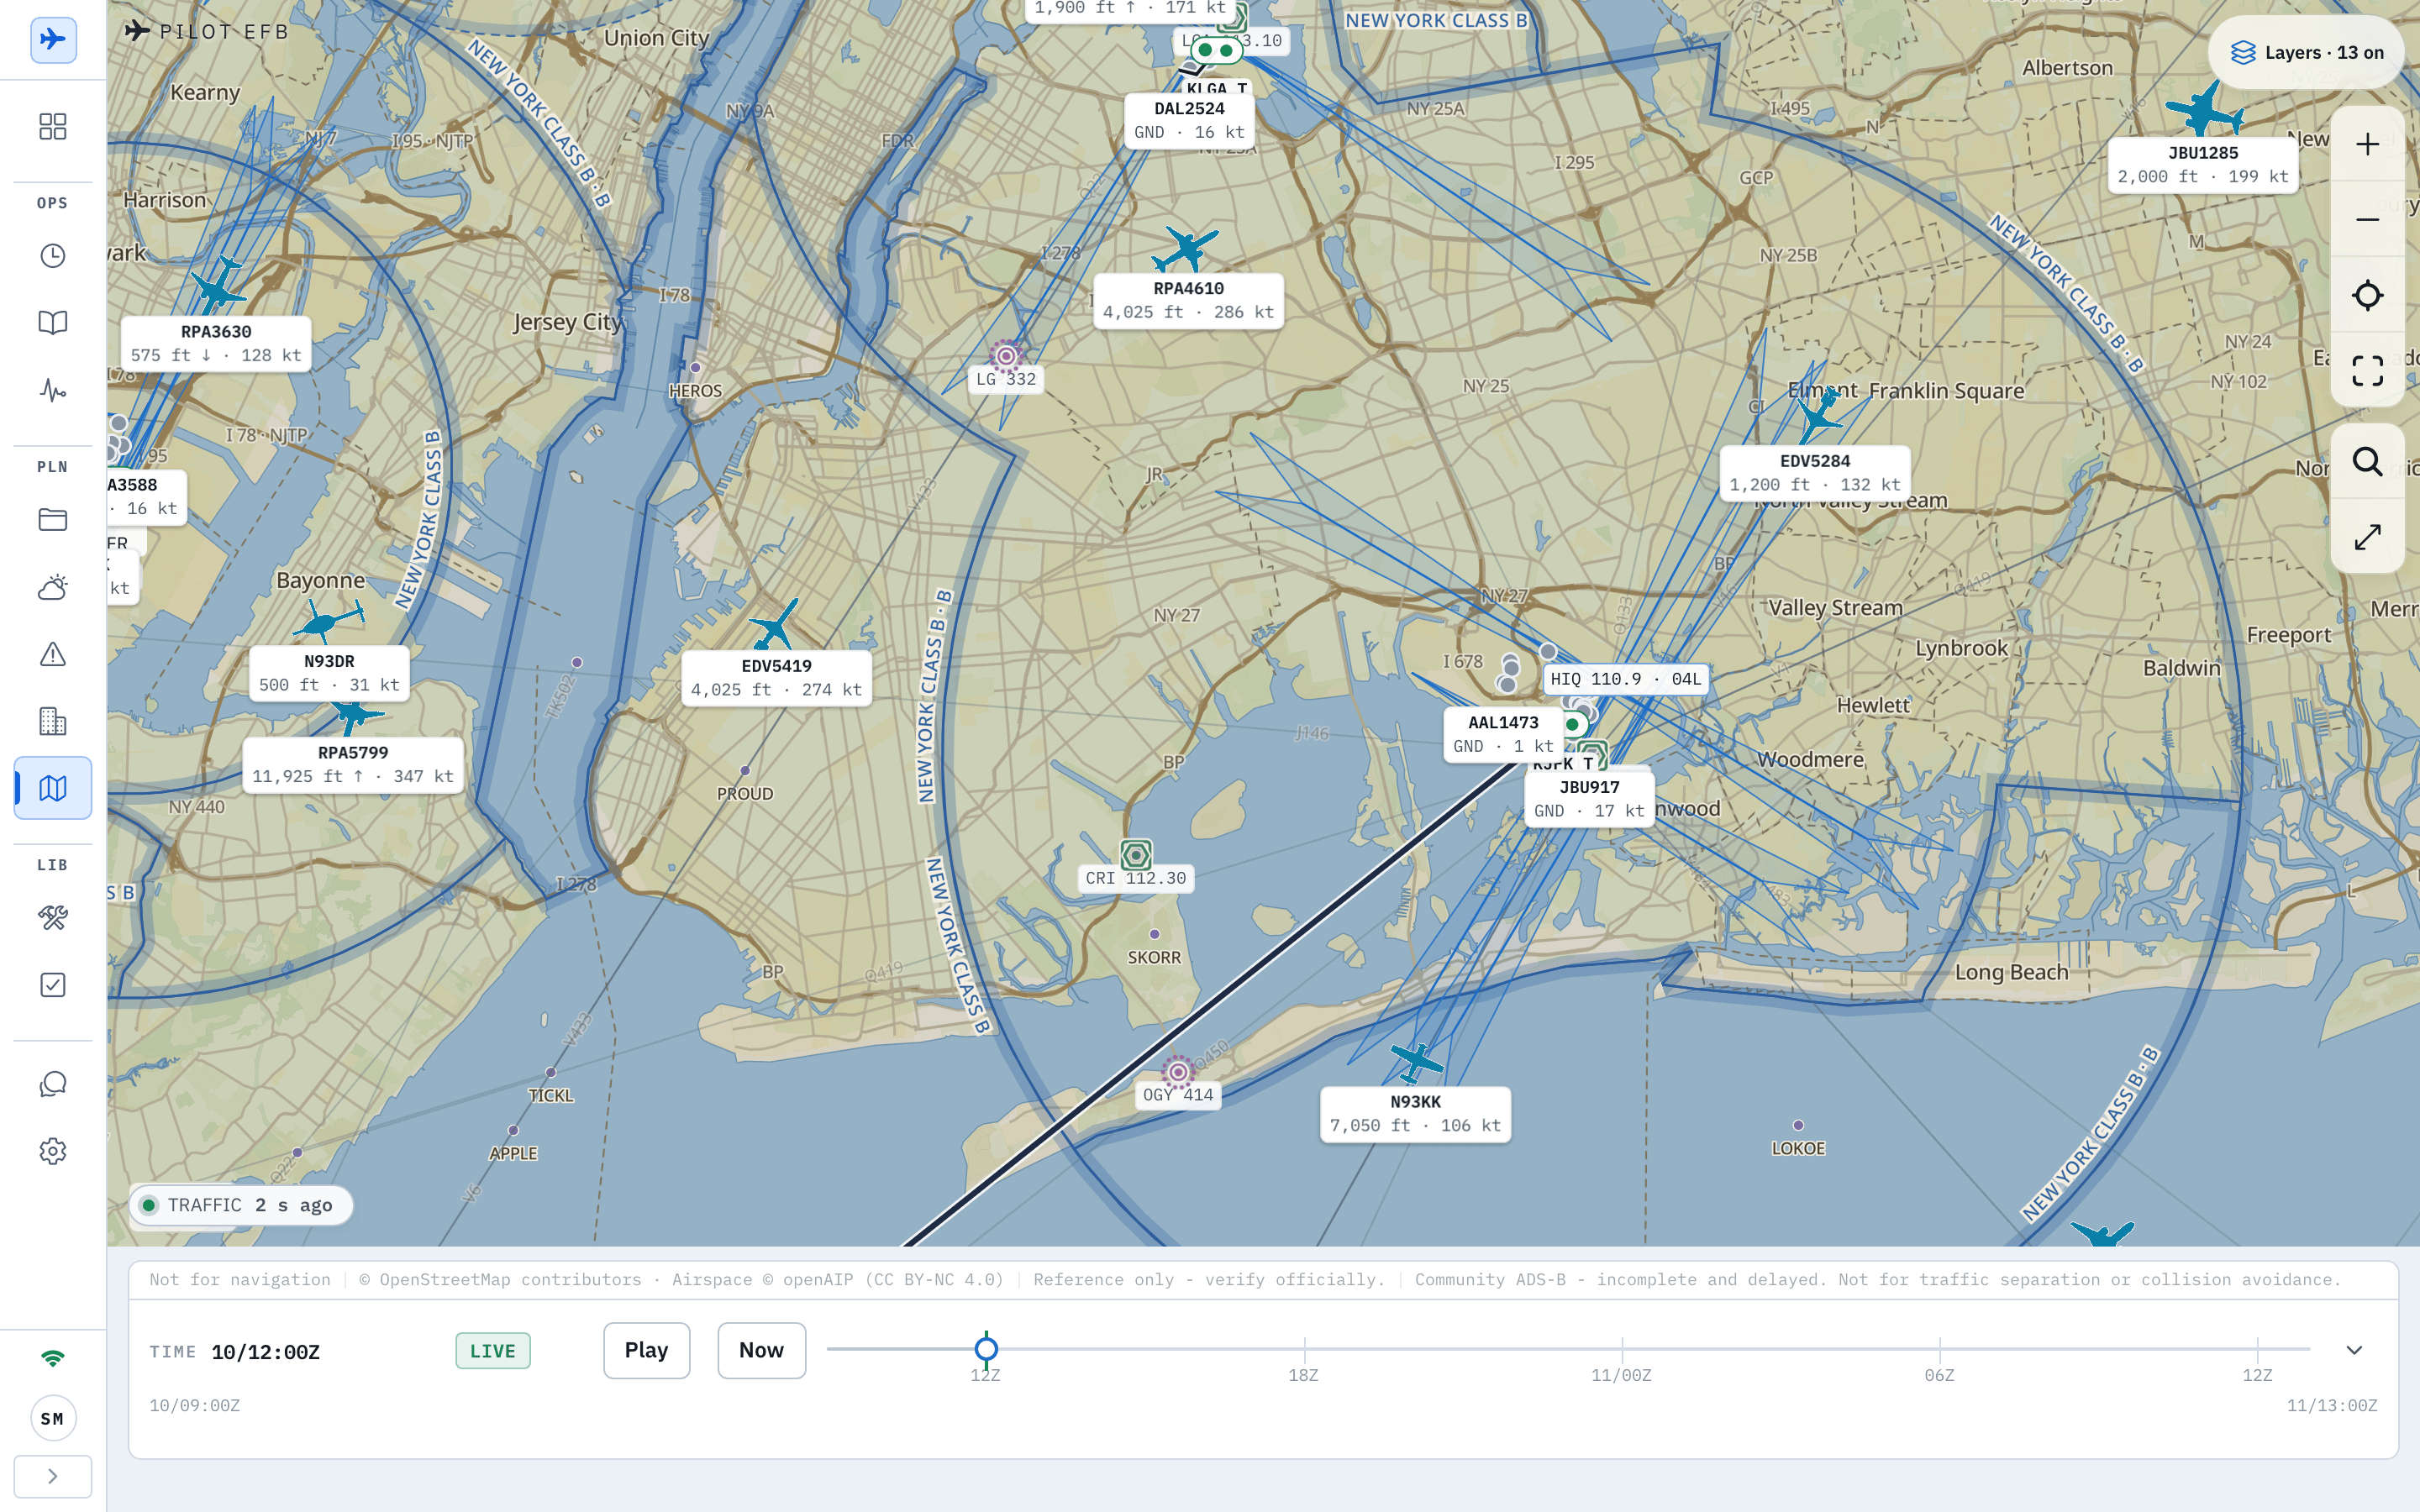2420x1512 pixels.
Task: Click the airplane app logo in sidebar
Action: point(53,40)
